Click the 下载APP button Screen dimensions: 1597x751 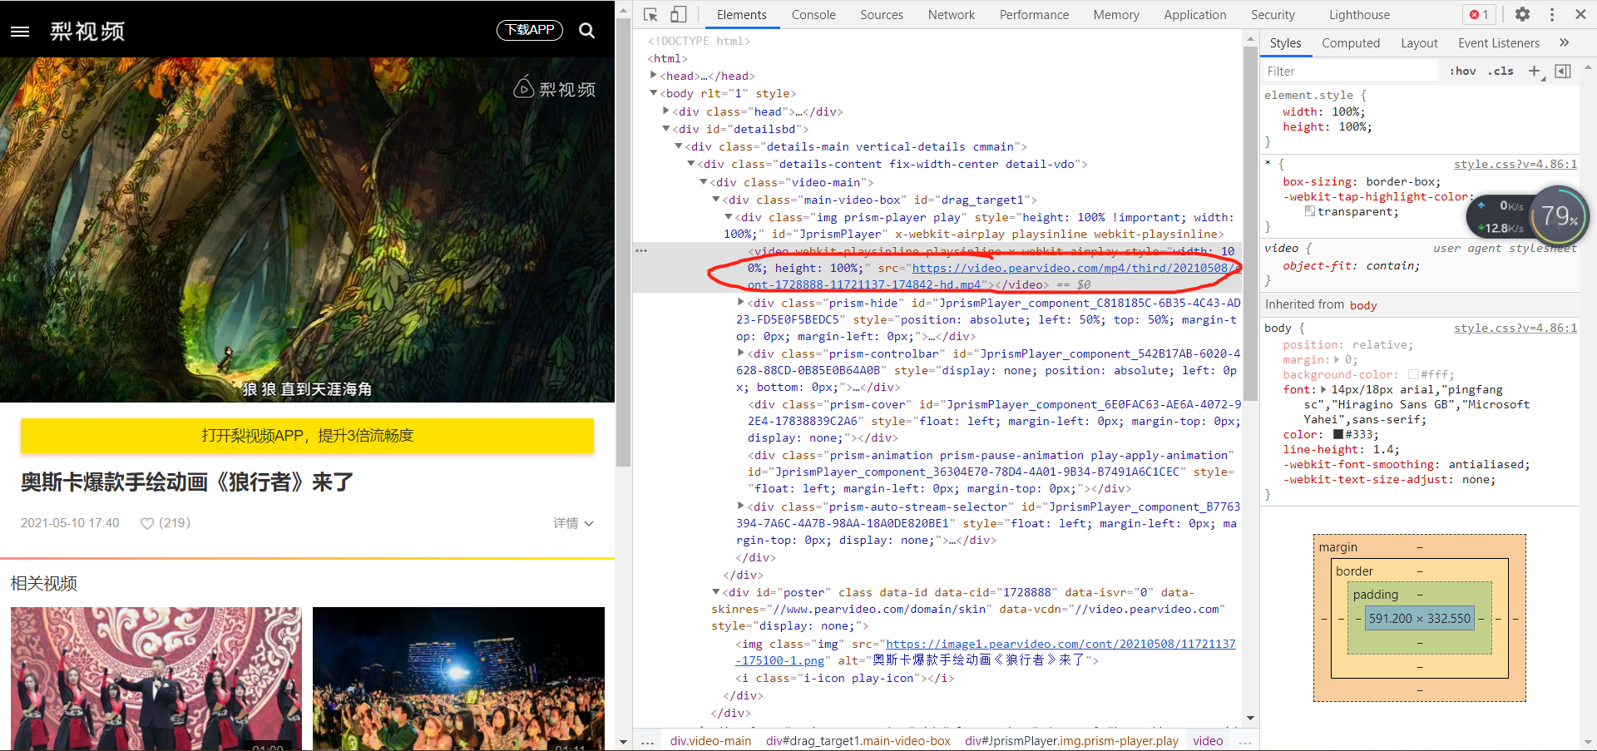click(x=530, y=30)
